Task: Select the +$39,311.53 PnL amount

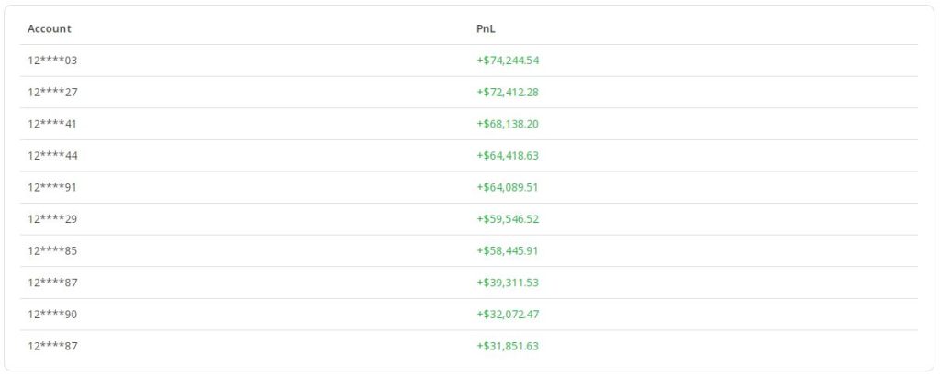Action: point(508,283)
